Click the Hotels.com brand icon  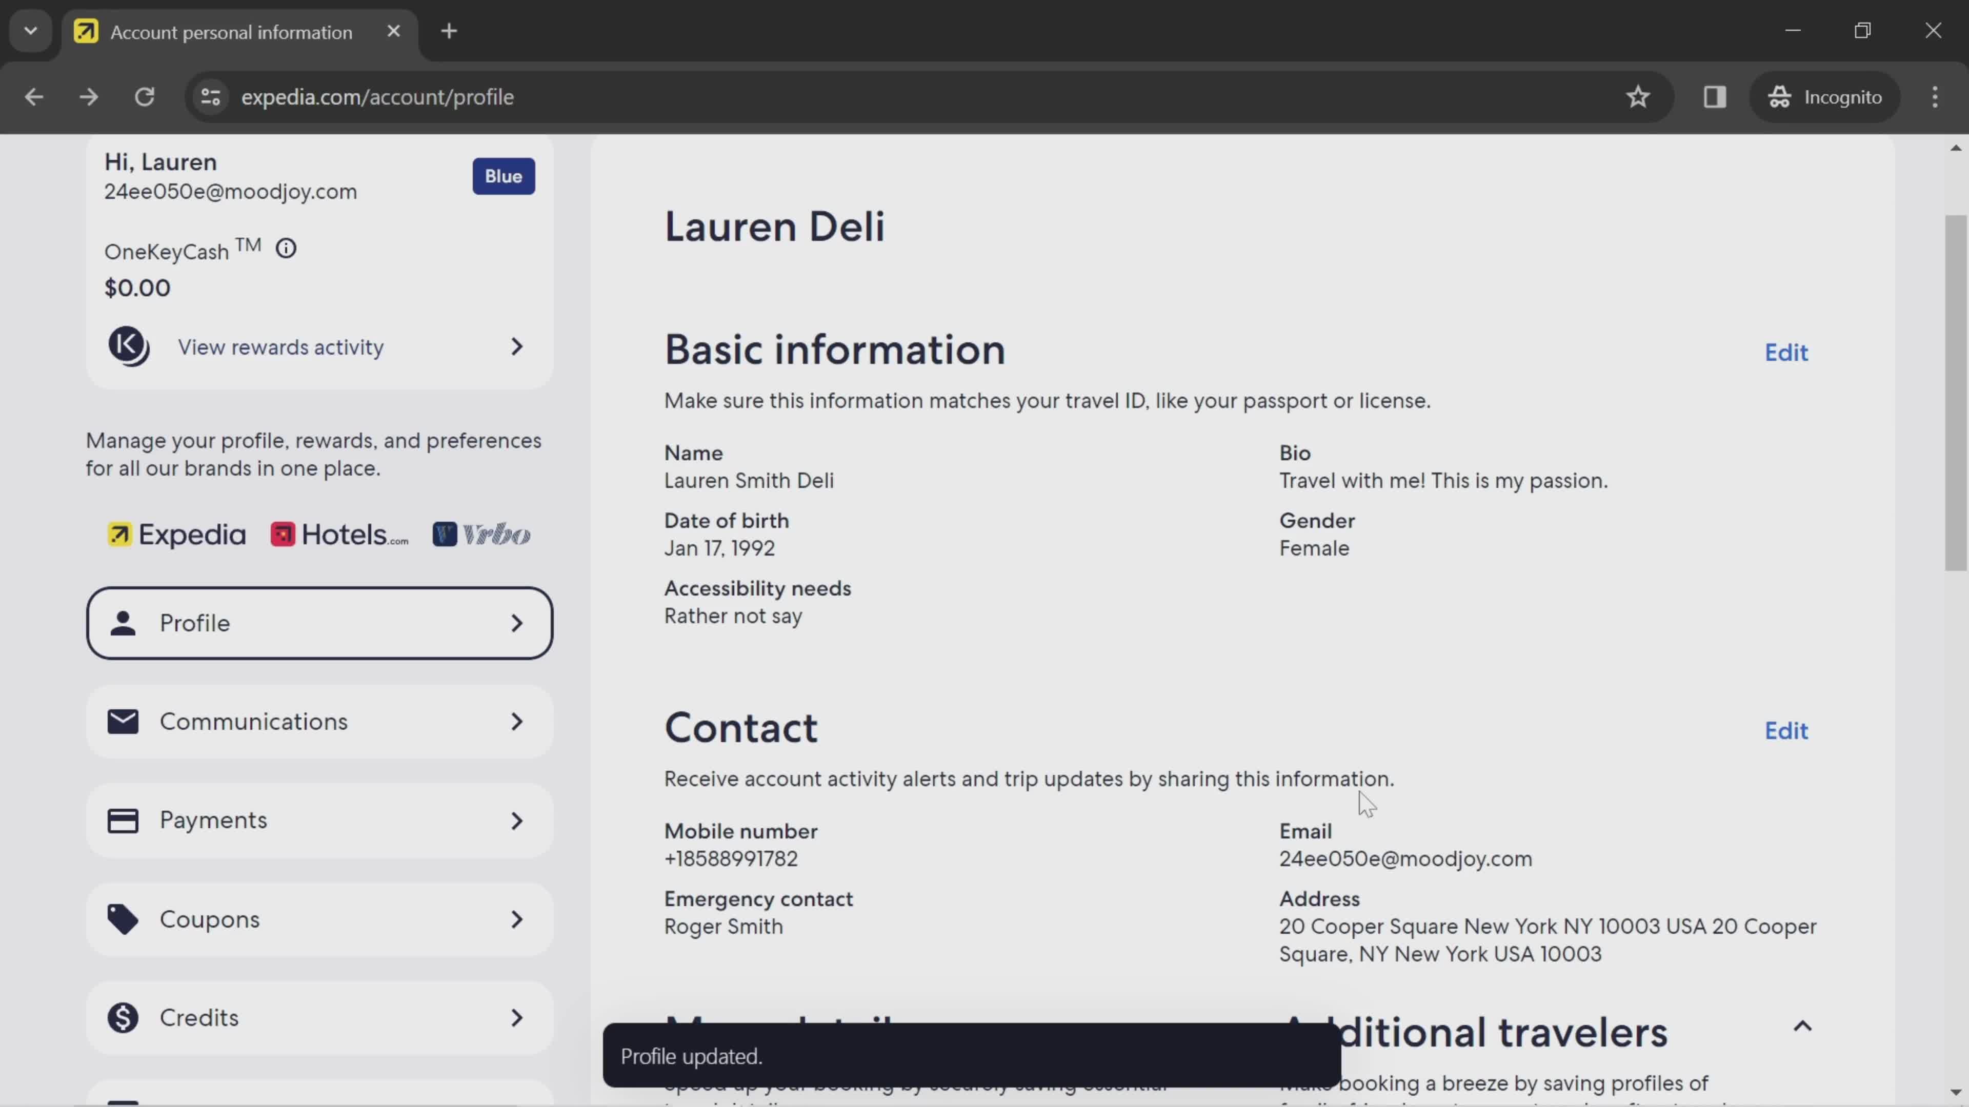(282, 534)
